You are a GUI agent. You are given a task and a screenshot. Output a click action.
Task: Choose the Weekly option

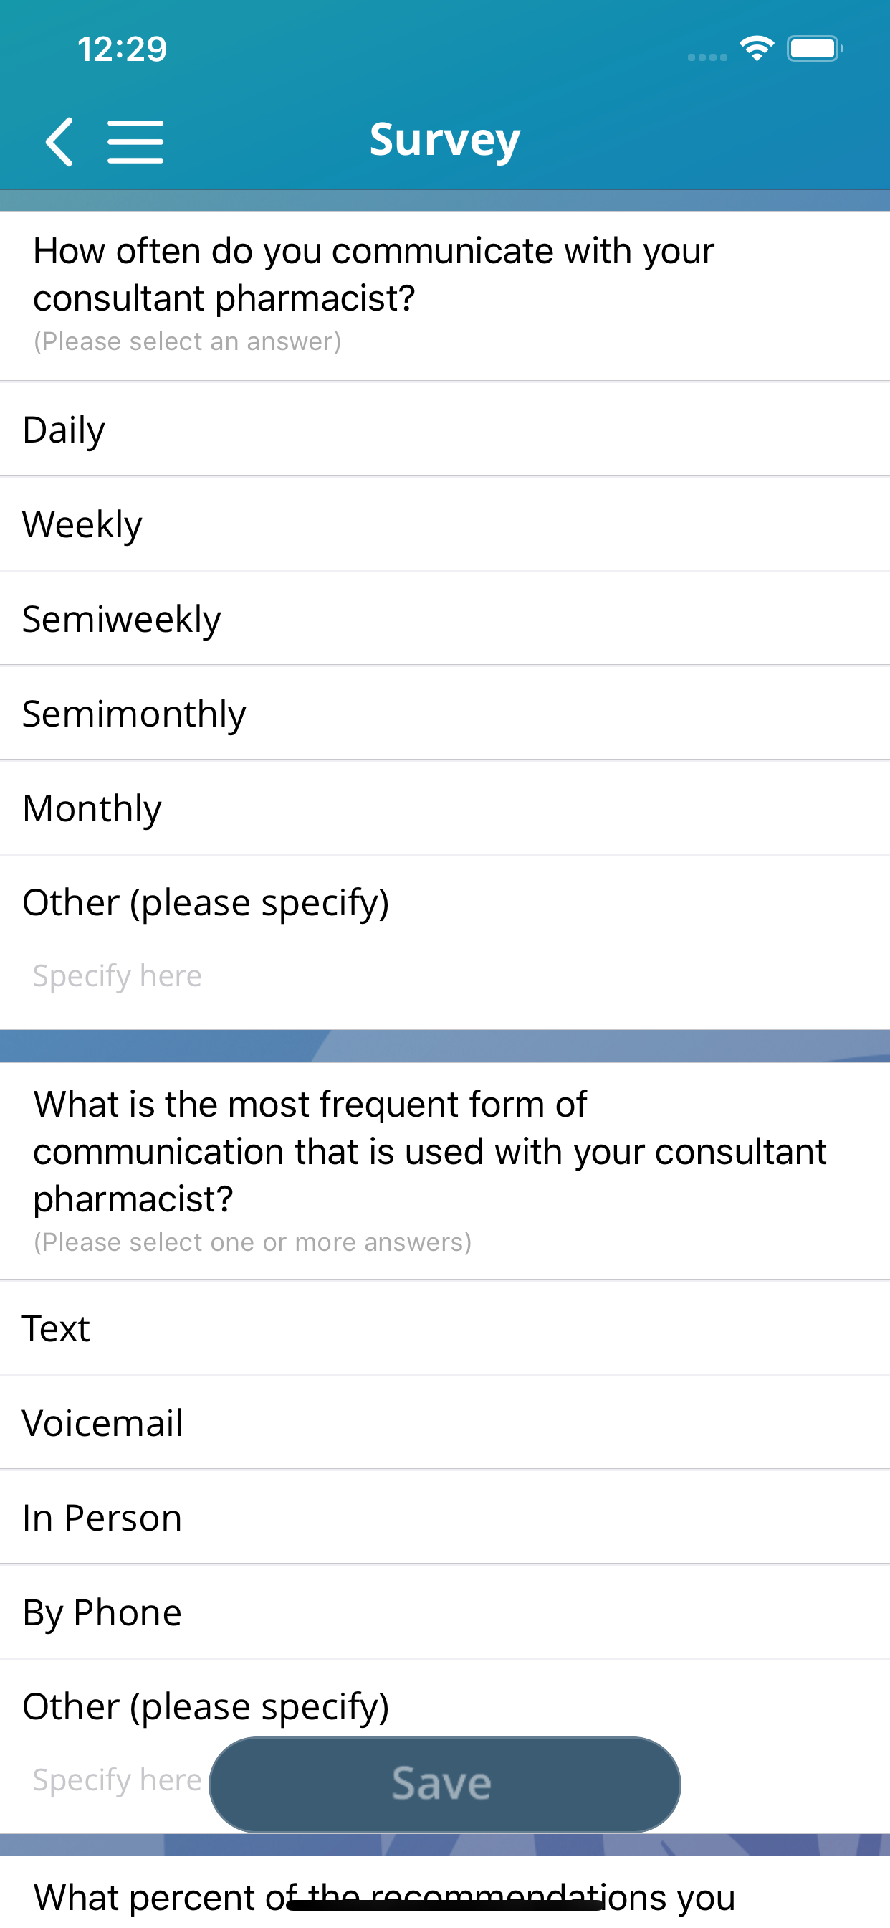pyautogui.click(x=445, y=524)
